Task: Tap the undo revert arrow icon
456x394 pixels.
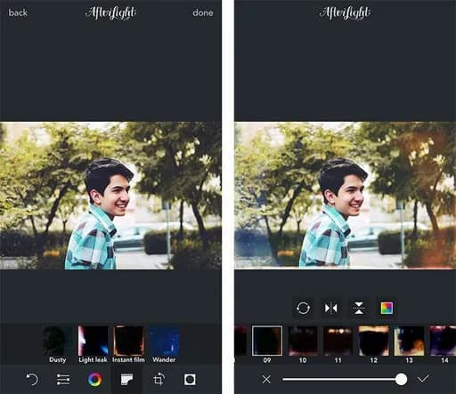Action: 32,379
